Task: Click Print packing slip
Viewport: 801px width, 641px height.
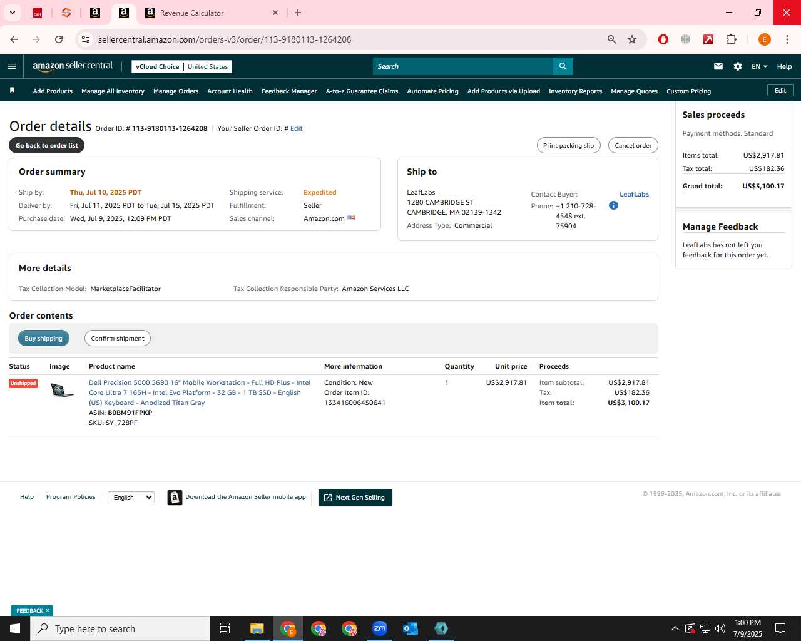Action: pyautogui.click(x=568, y=145)
